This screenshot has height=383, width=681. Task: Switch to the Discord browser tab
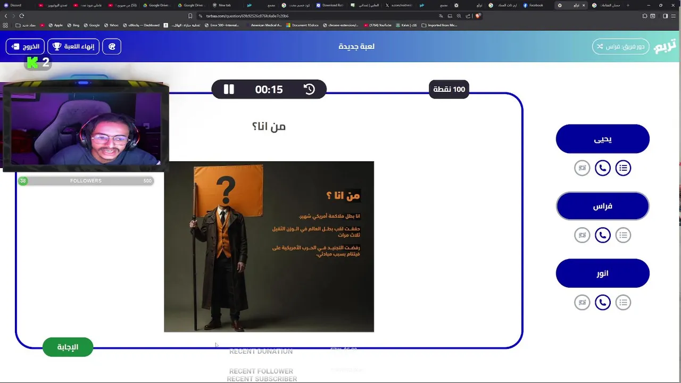[x=13, y=5]
